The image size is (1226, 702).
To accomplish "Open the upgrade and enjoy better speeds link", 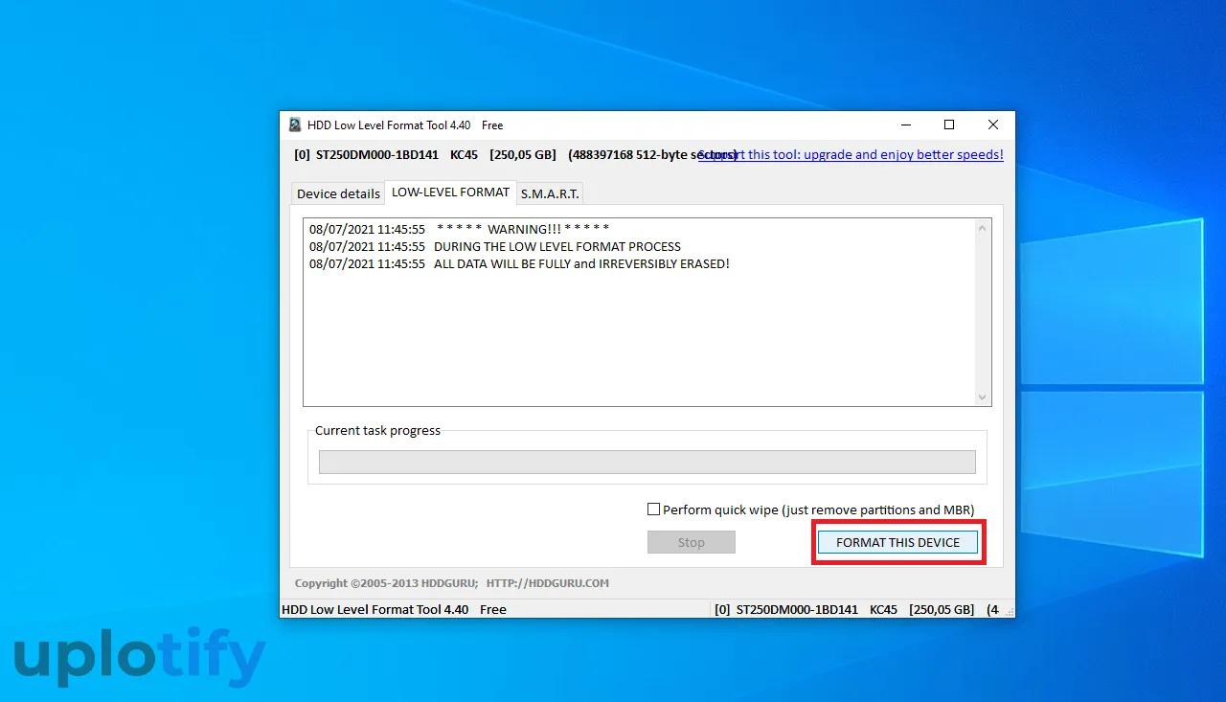I will point(851,154).
